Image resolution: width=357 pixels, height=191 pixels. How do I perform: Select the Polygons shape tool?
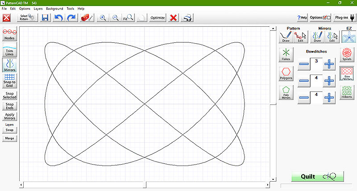pyautogui.click(x=286, y=74)
